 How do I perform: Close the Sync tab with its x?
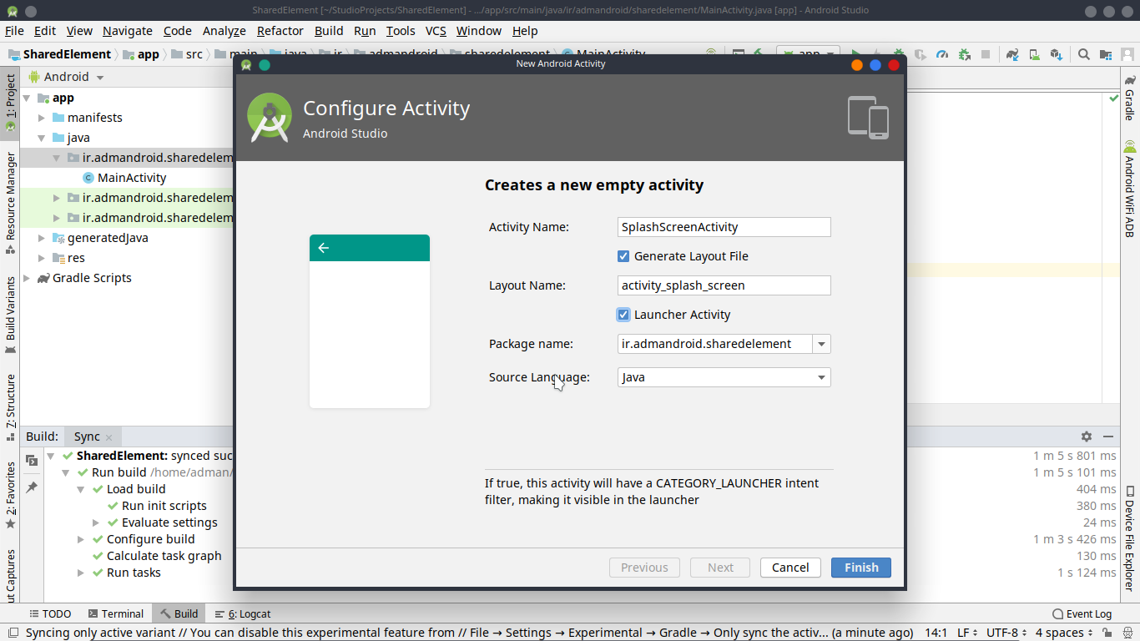tap(108, 437)
